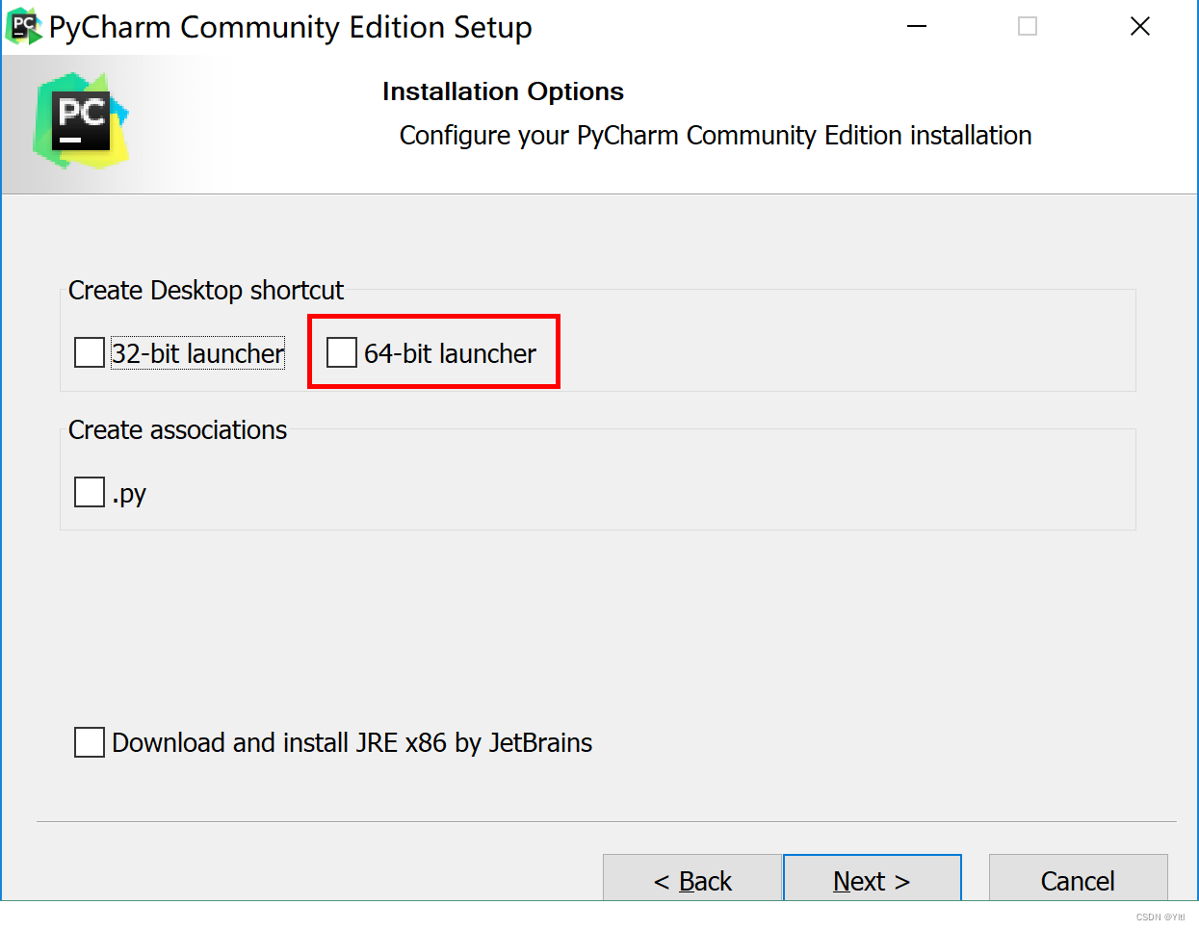
Task: Click the "64-bit launcher" label text
Action: point(449,353)
